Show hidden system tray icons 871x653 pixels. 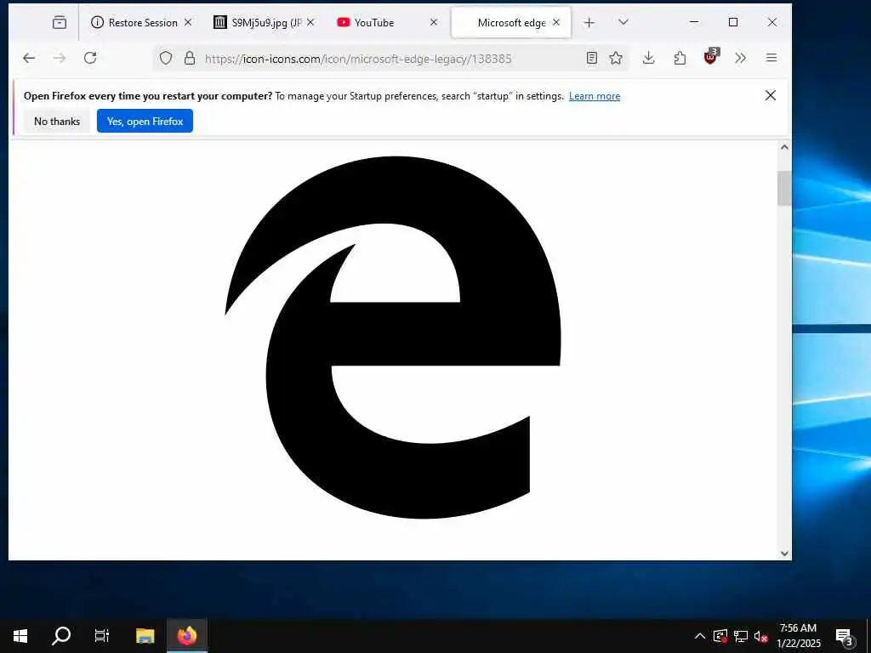coord(700,636)
